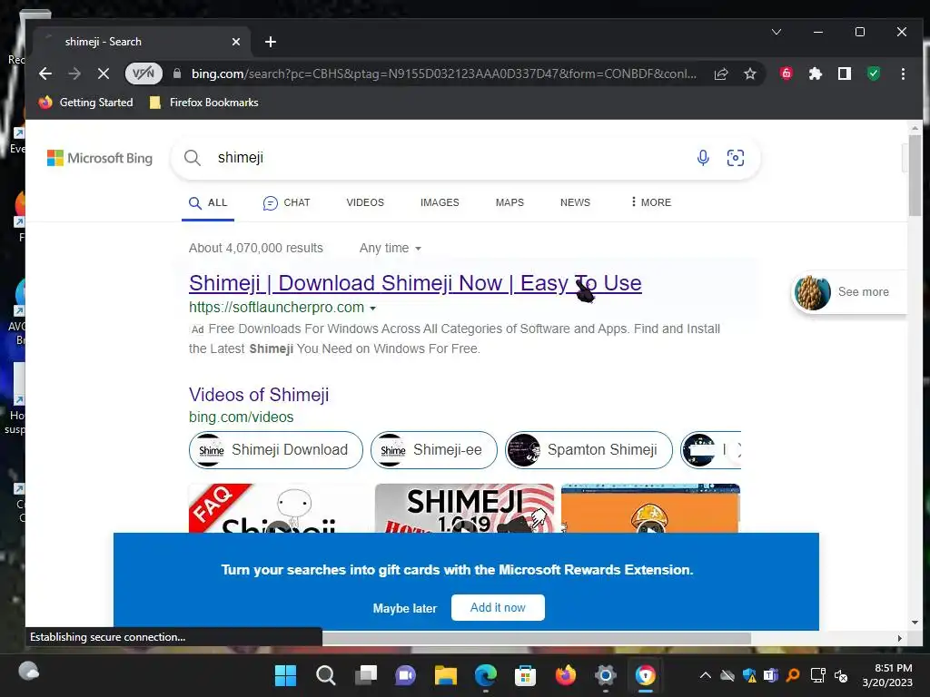Open File Explorer from the taskbar
Image resolution: width=930 pixels, height=697 pixels.
point(445,675)
